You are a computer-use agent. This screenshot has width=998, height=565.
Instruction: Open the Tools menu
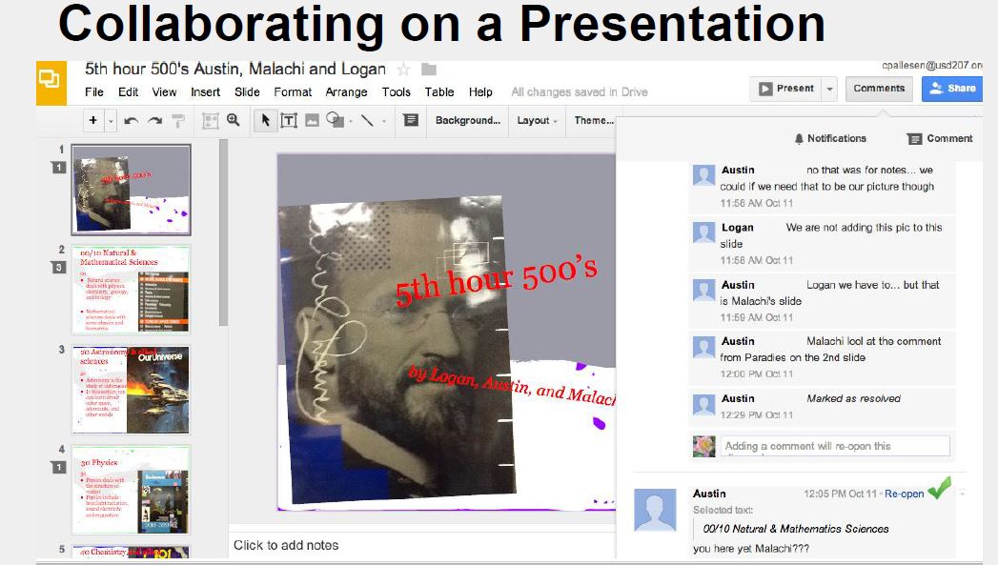[396, 92]
